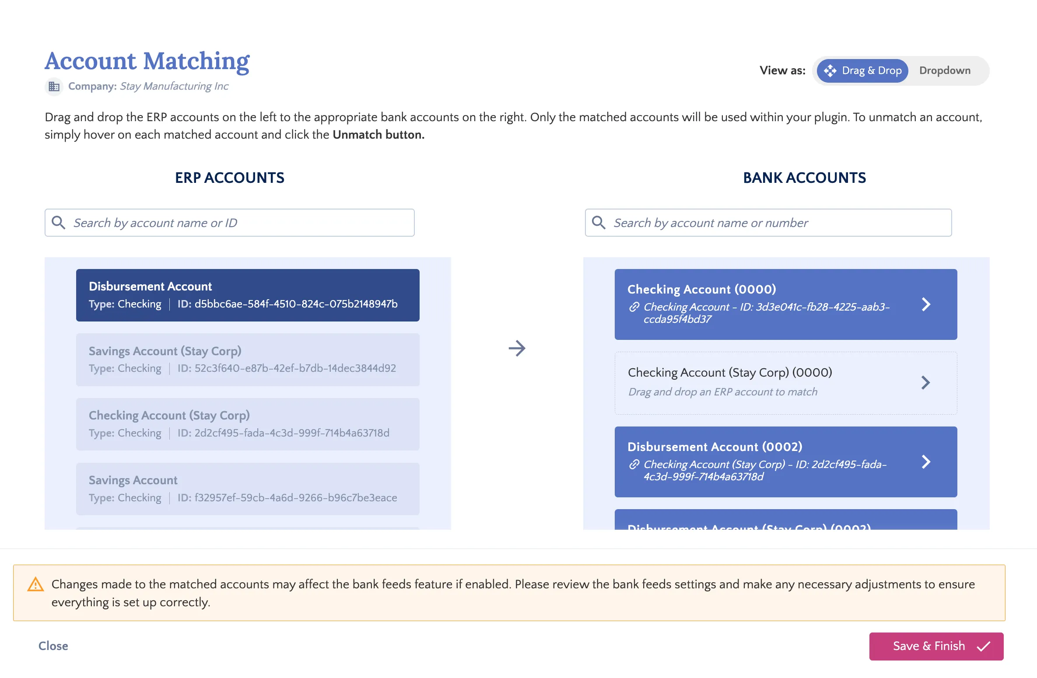Expand Checking Account (Stay Corp) (0000) chevron
The height and width of the screenshot is (678, 1037).
click(x=925, y=383)
